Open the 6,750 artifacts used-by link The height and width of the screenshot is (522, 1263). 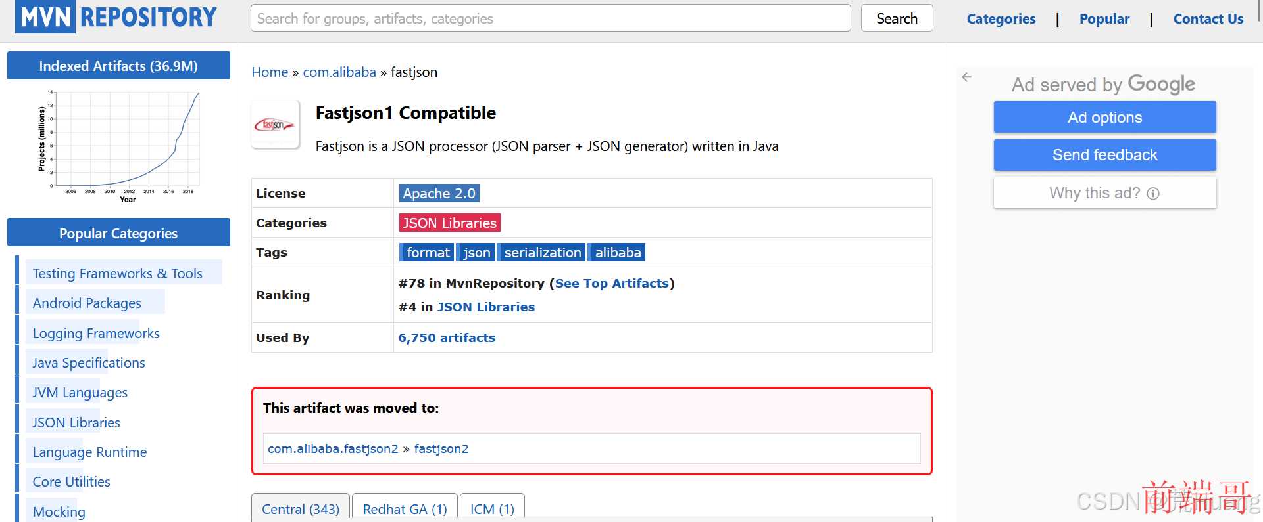(x=447, y=337)
